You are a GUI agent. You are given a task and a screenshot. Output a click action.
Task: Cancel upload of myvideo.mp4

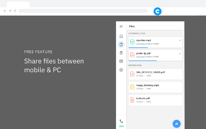[x=180, y=40]
